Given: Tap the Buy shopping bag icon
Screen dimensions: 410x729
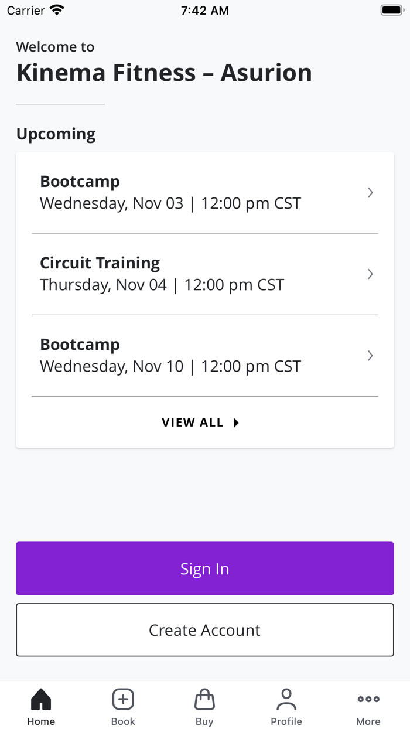Looking at the screenshot, I should [x=204, y=699].
